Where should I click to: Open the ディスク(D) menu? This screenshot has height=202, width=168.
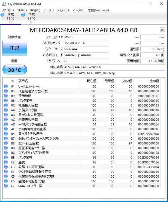[63, 10]
